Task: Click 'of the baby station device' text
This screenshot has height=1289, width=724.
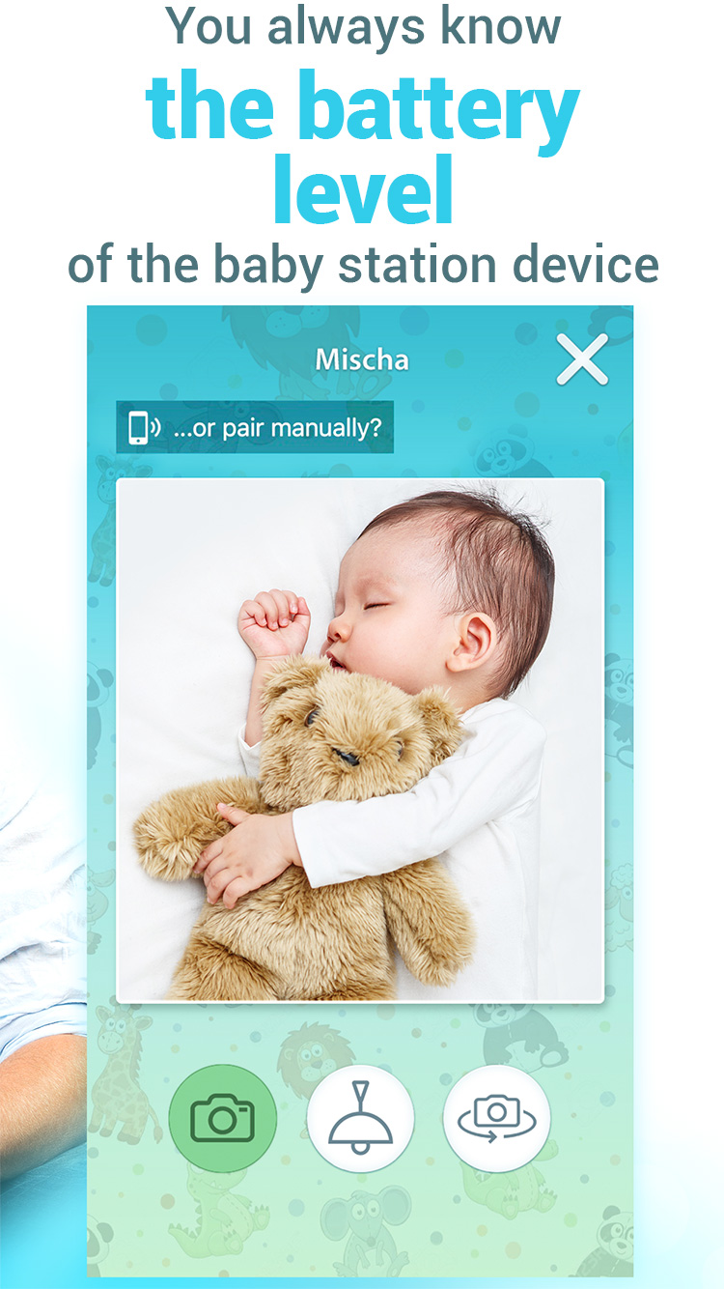Action: click(363, 263)
